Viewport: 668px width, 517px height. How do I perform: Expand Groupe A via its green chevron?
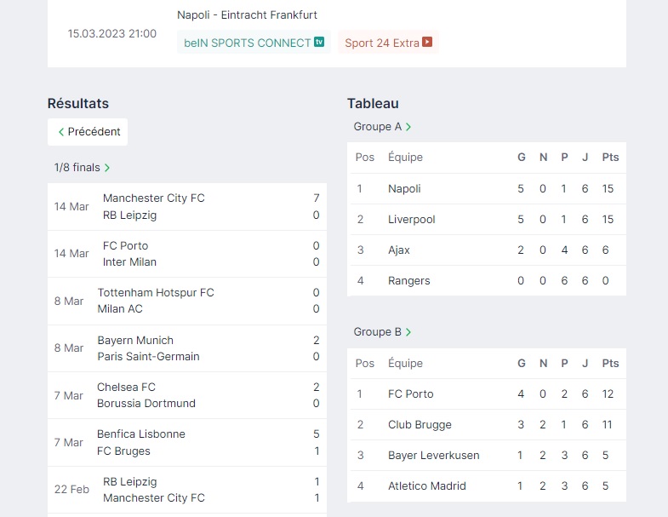click(408, 127)
